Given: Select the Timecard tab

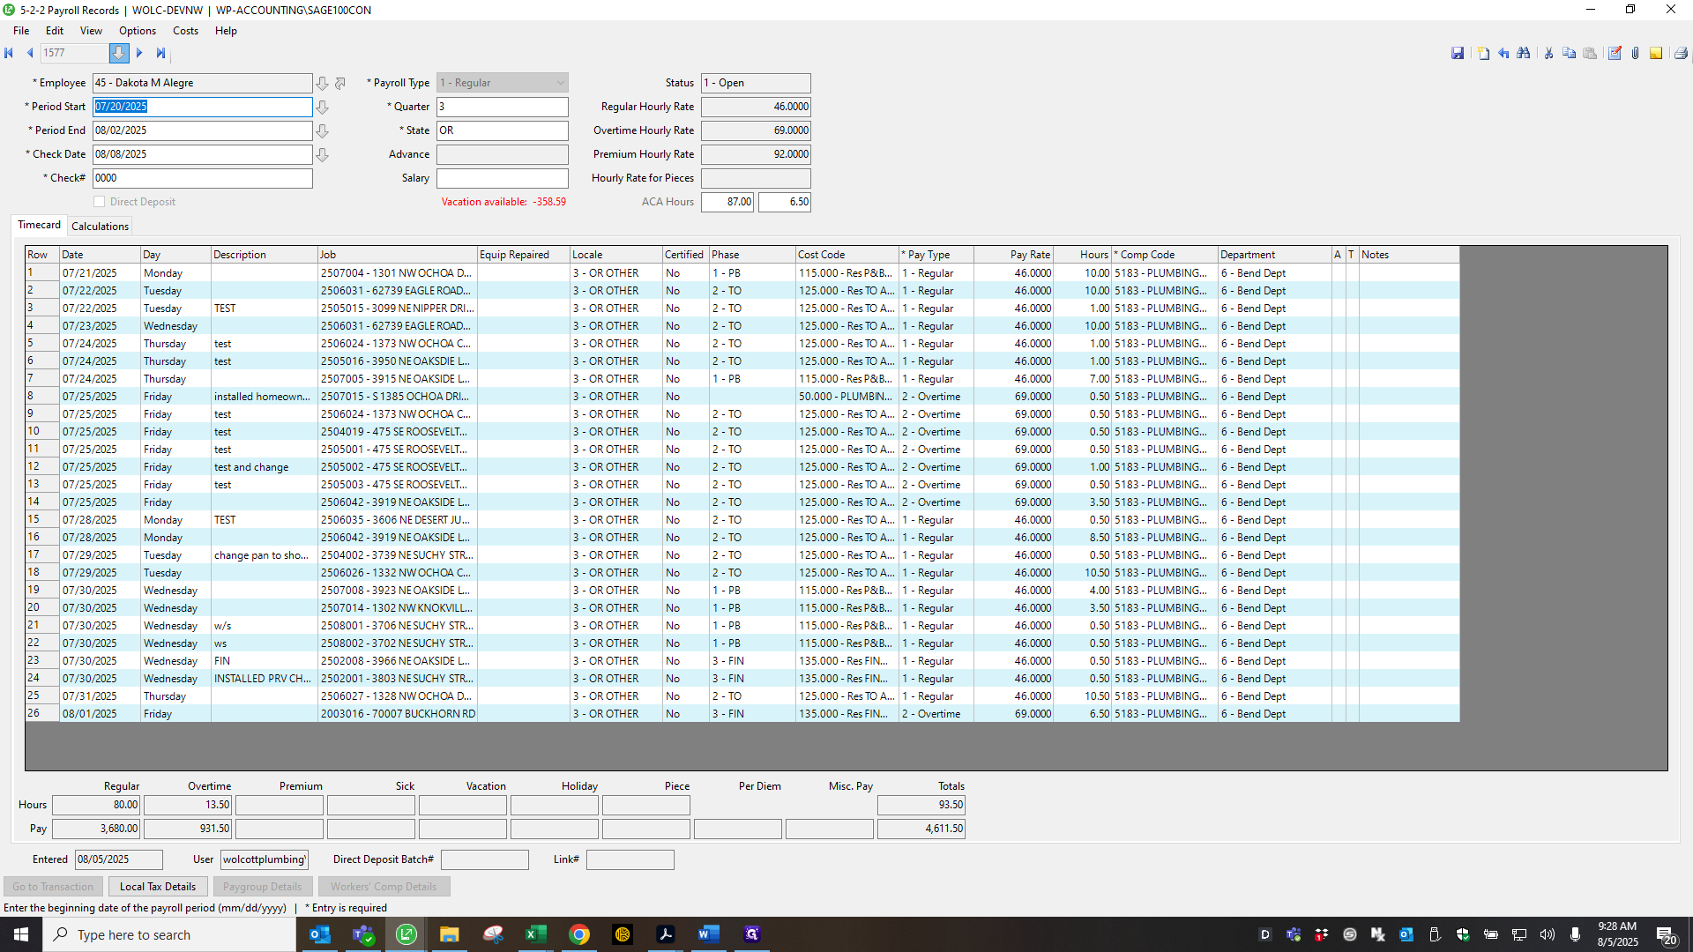Looking at the screenshot, I should click(x=40, y=225).
